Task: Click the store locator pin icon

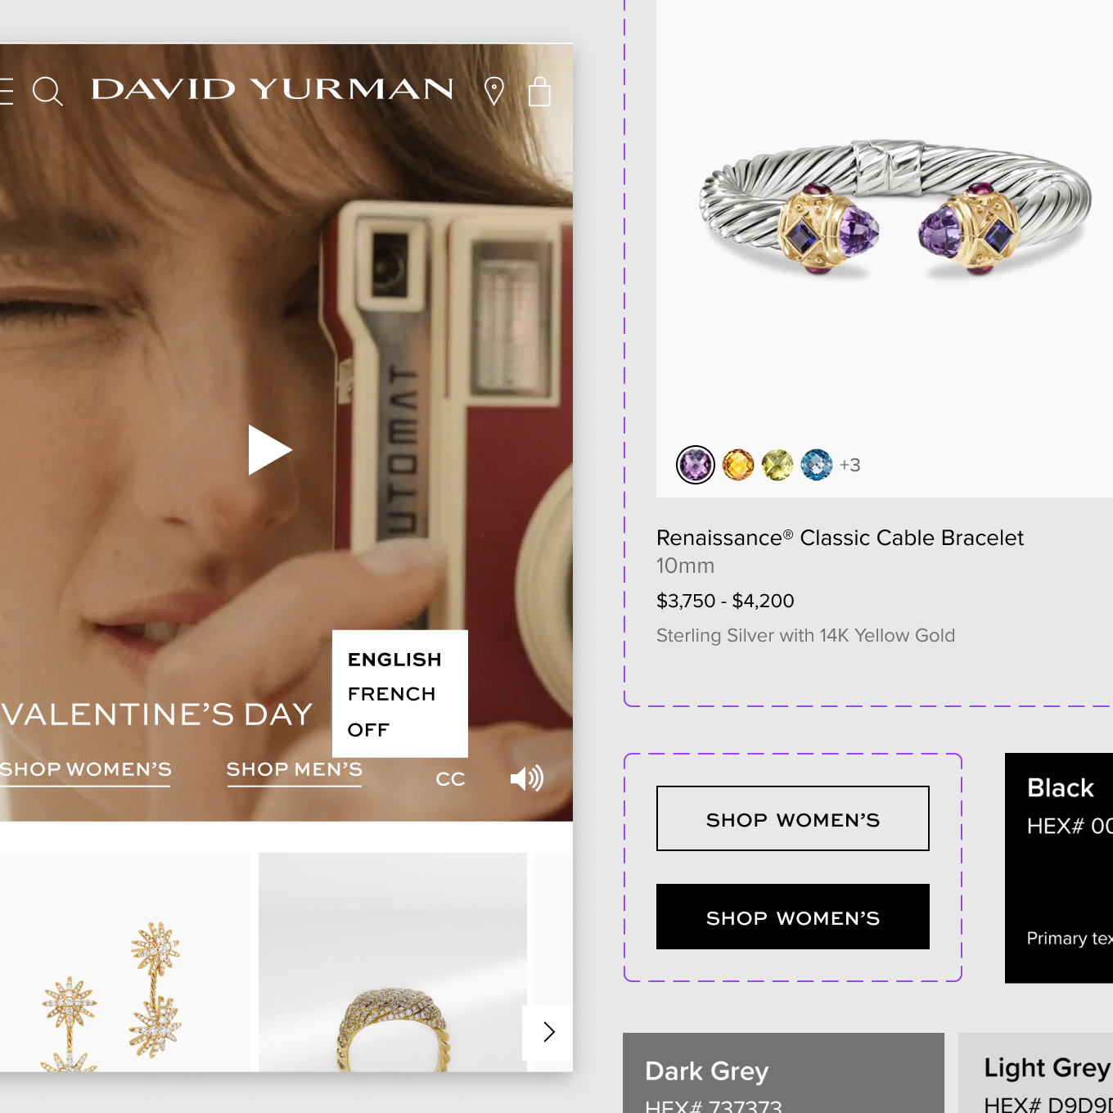Action: (493, 91)
